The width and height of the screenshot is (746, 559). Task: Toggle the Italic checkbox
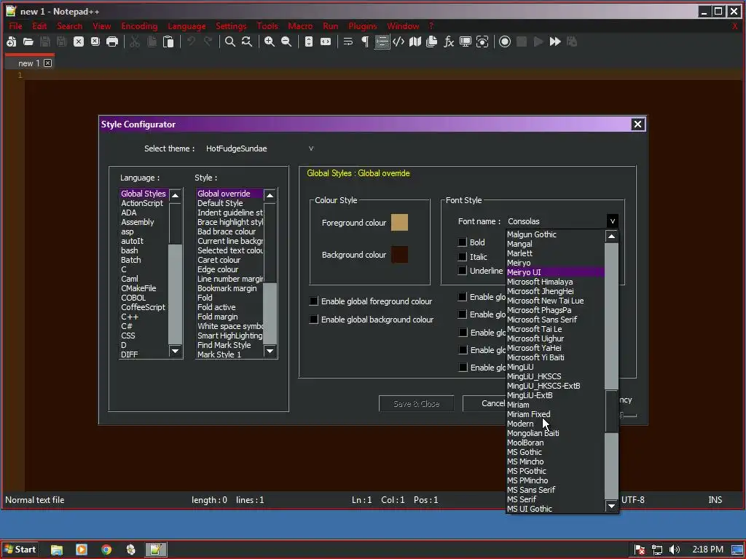[463, 257]
